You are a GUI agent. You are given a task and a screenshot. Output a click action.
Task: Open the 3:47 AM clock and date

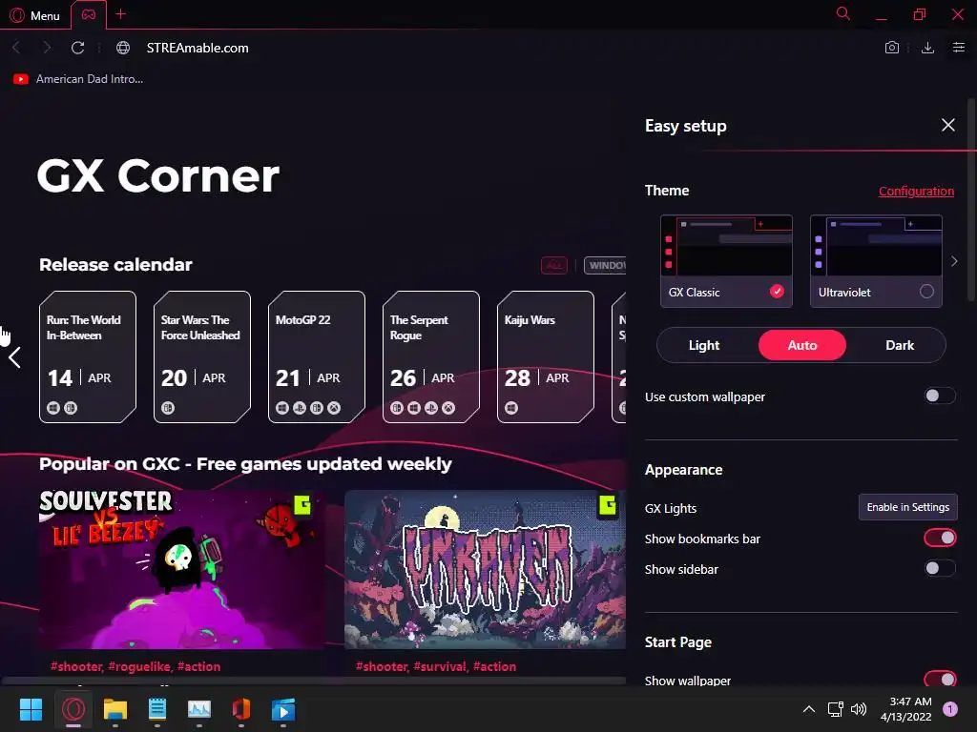906,709
